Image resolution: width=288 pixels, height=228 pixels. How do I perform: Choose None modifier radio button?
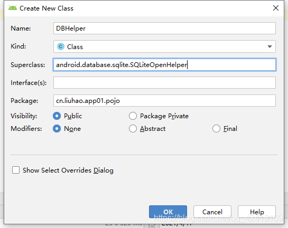(57, 129)
